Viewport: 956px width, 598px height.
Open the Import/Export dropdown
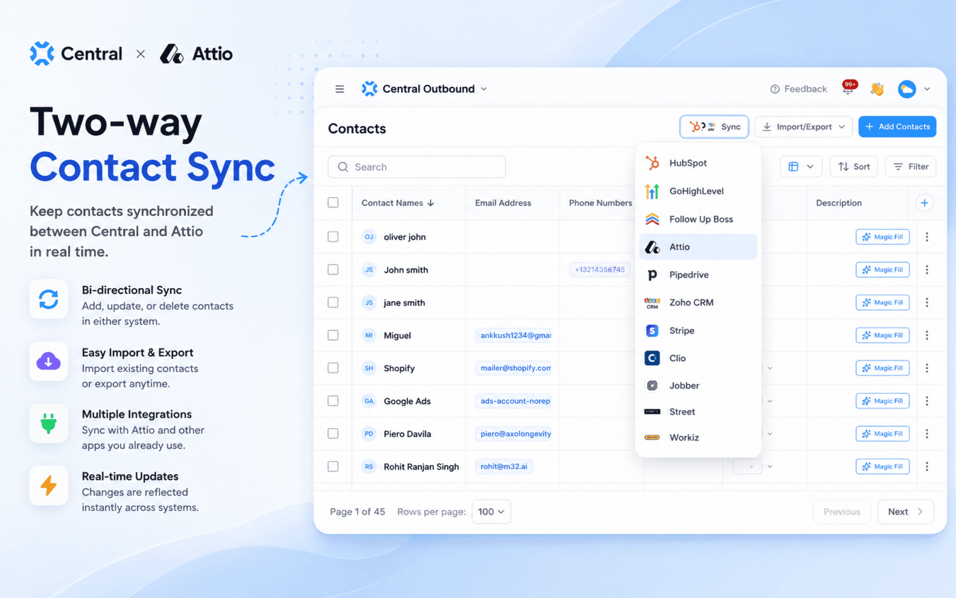[803, 127]
